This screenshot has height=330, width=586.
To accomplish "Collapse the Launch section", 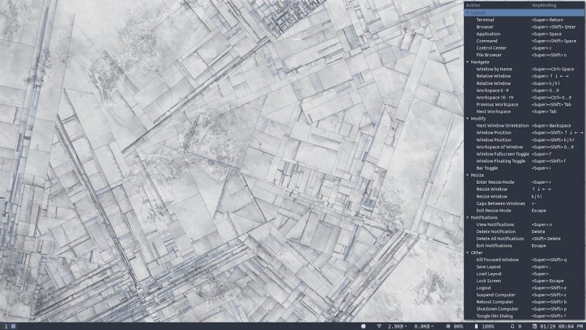I will point(467,13).
